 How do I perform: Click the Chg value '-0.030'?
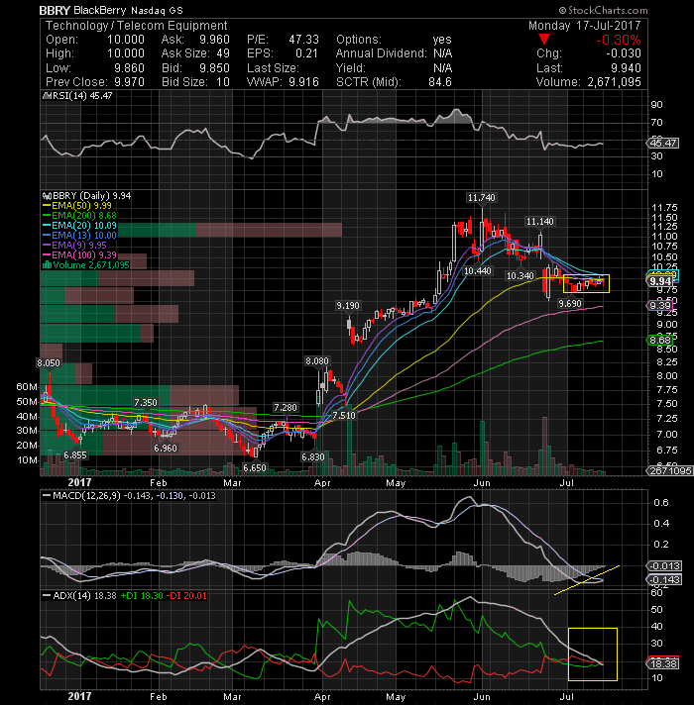[x=624, y=53]
